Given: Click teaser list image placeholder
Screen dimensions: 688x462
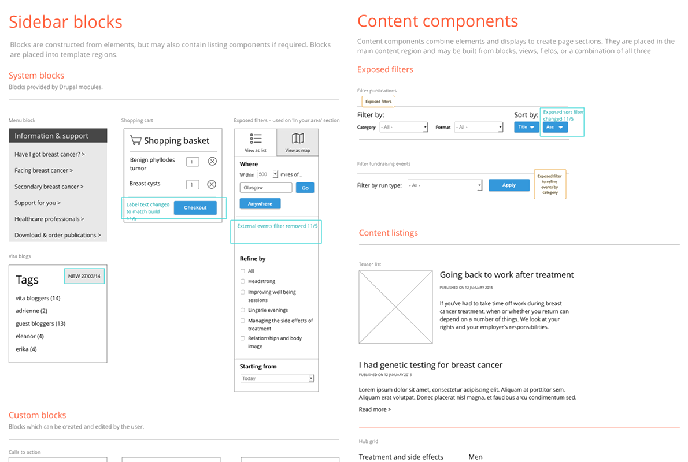Looking at the screenshot, I should (396, 307).
